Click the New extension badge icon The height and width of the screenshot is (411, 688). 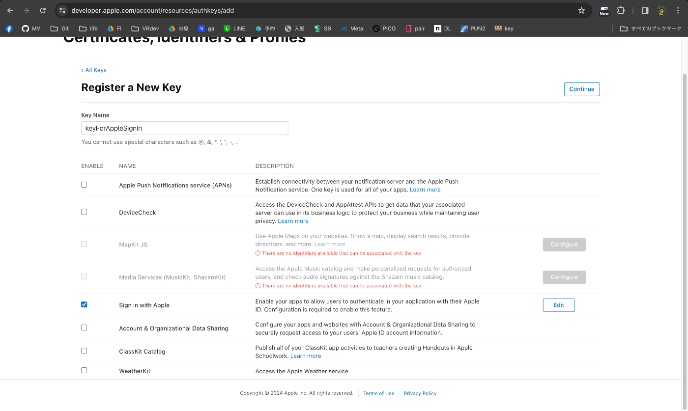pos(604,10)
